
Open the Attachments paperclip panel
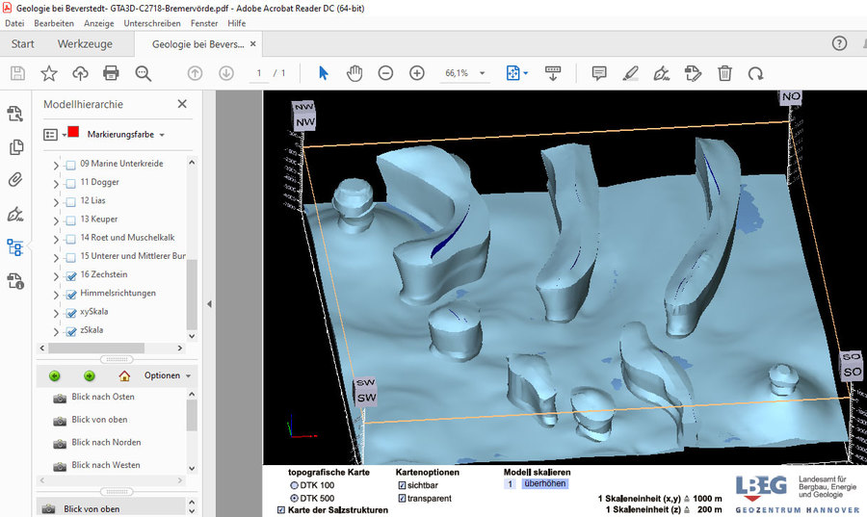tap(14, 180)
